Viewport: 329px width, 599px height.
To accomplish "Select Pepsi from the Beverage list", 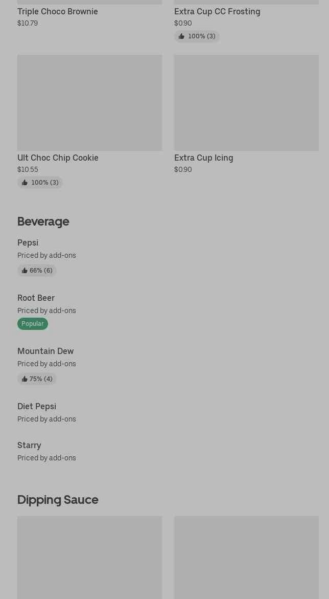I will pyautogui.click(x=28, y=242).
